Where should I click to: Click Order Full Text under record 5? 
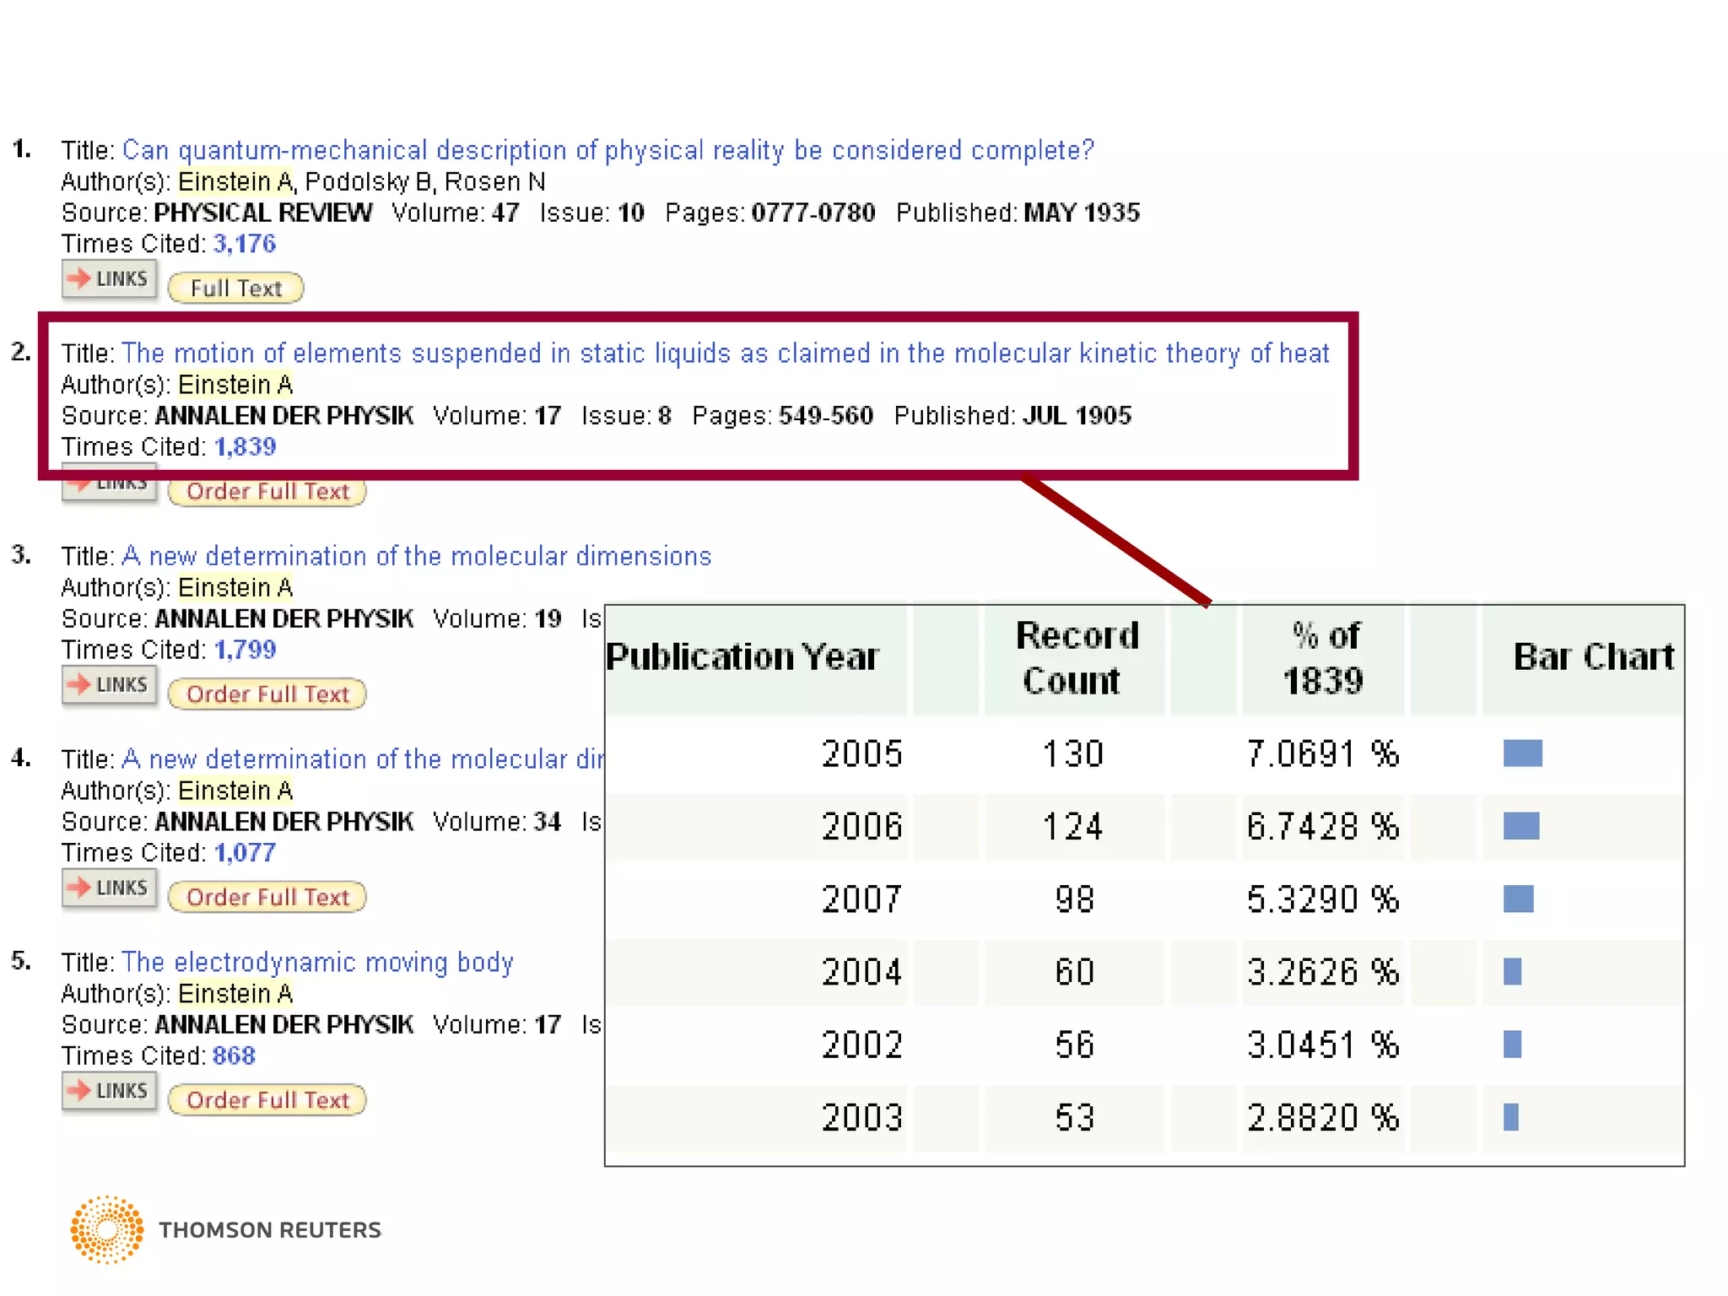tap(267, 1100)
